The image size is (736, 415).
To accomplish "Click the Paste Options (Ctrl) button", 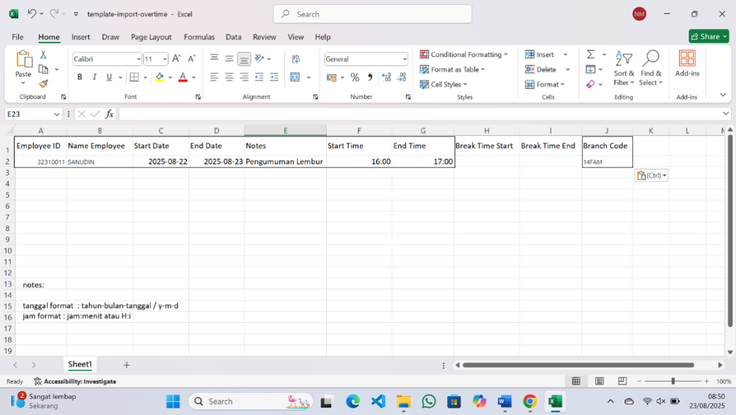I will point(651,176).
